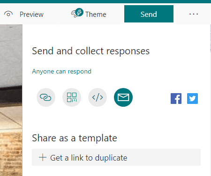Image resolution: width=211 pixels, height=176 pixels.
Task: Click the form background image strip
Action: 11,100
